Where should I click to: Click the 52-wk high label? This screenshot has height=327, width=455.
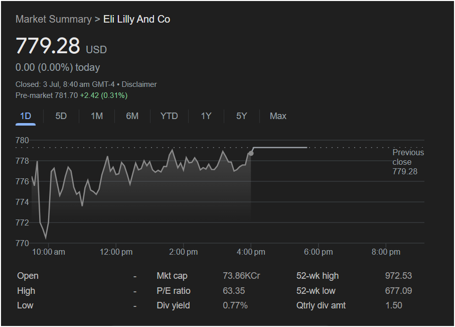coord(318,276)
